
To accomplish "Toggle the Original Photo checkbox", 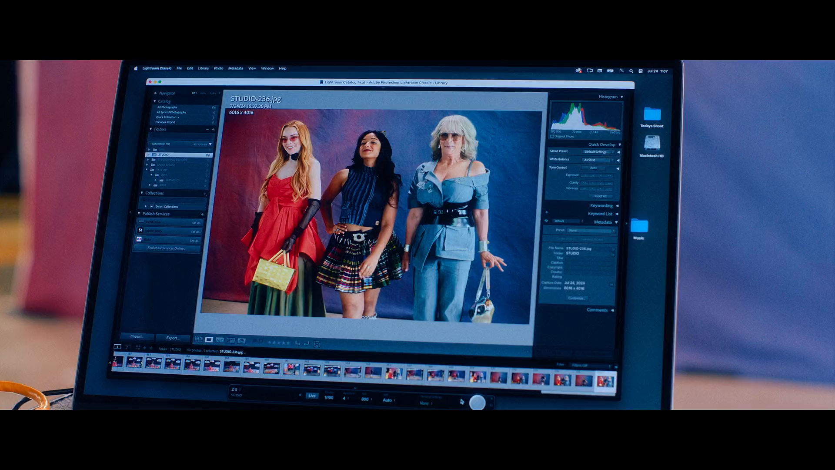I will [552, 136].
